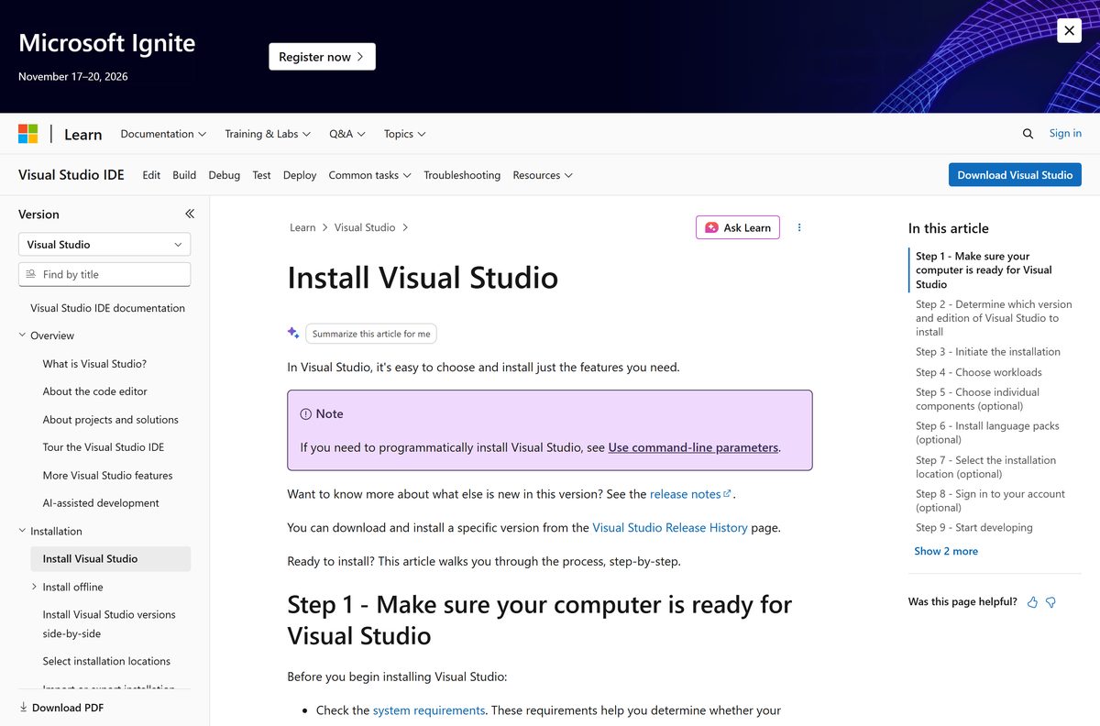This screenshot has width=1100, height=726.
Task: Jump to Step 4 - Choose workloads
Action: click(x=979, y=372)
